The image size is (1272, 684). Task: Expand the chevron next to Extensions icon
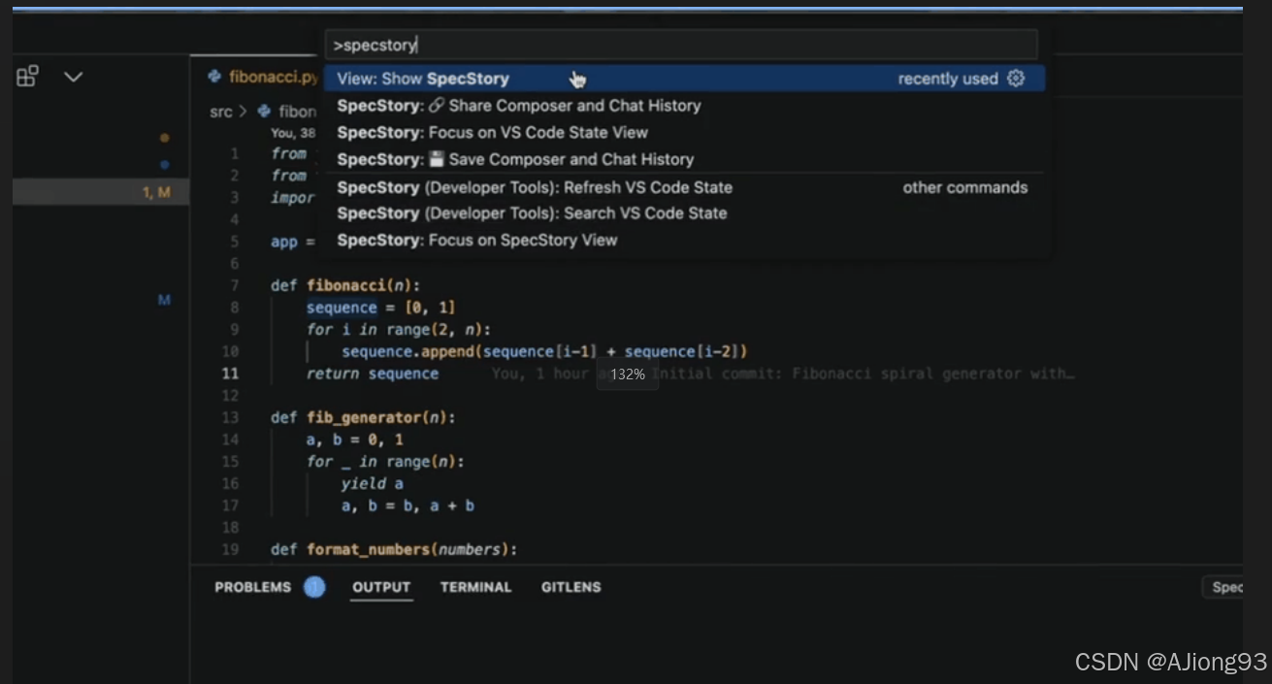(73, 76)
